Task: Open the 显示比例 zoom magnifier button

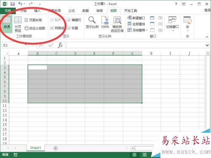Action: pyautogui.click(x=92, y=22)
